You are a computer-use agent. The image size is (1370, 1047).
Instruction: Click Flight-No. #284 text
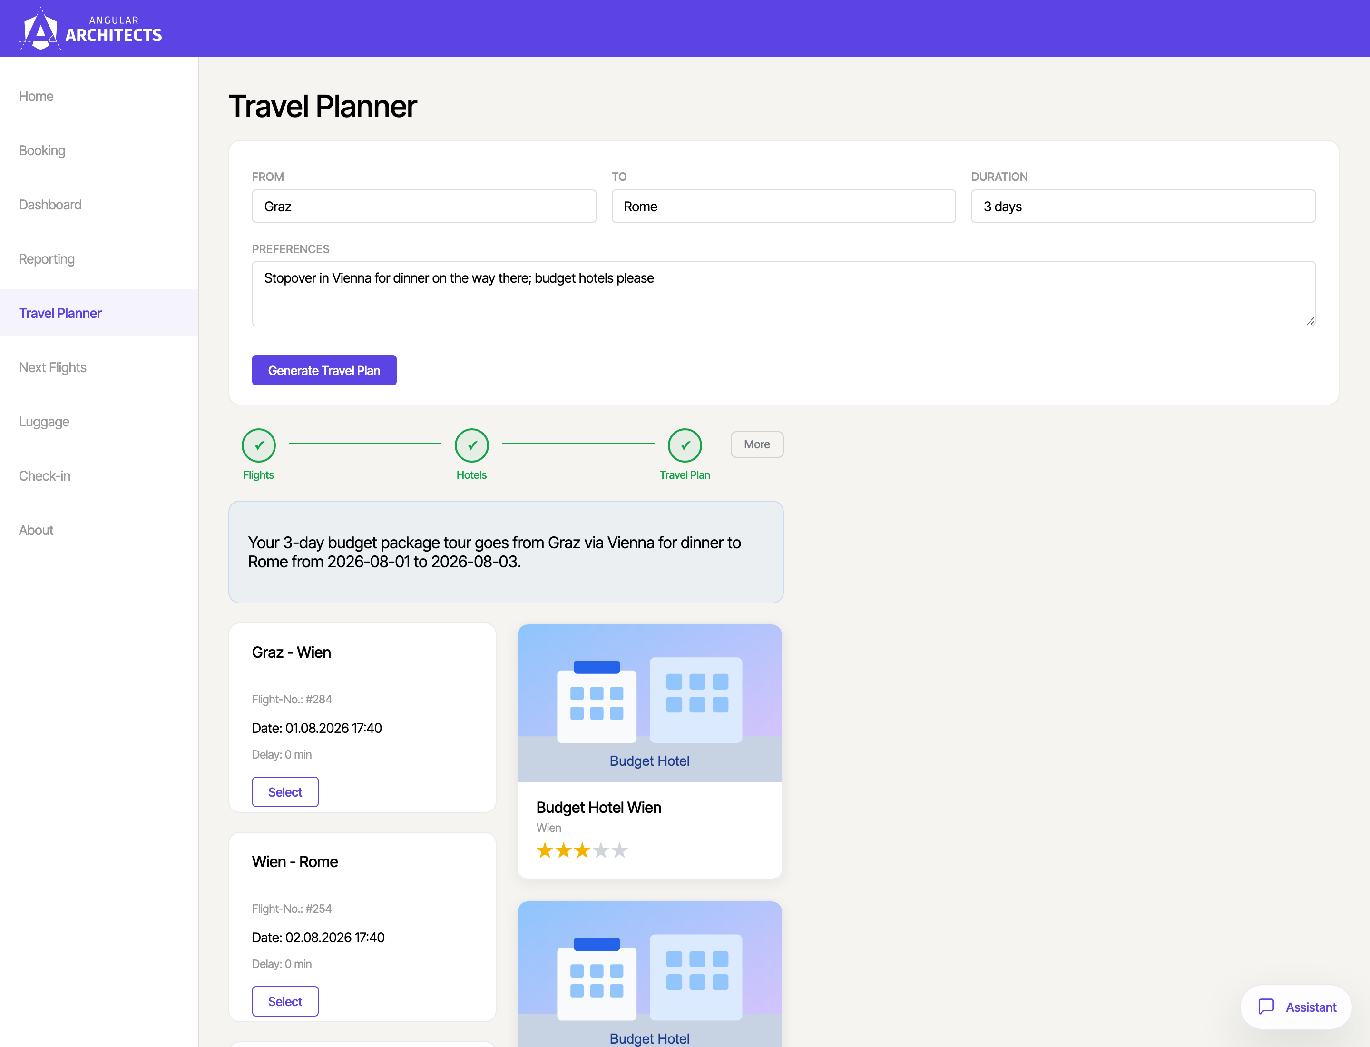[292, 699]
